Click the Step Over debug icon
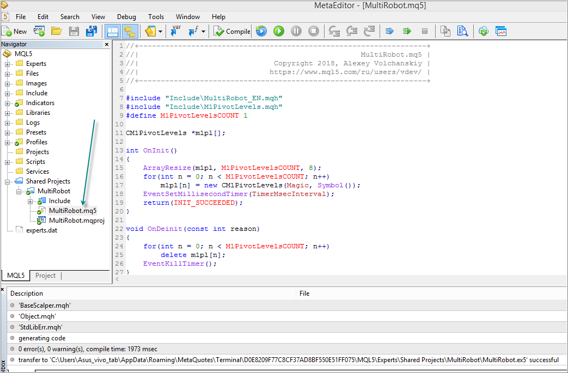568x373 pixels. 351,32
